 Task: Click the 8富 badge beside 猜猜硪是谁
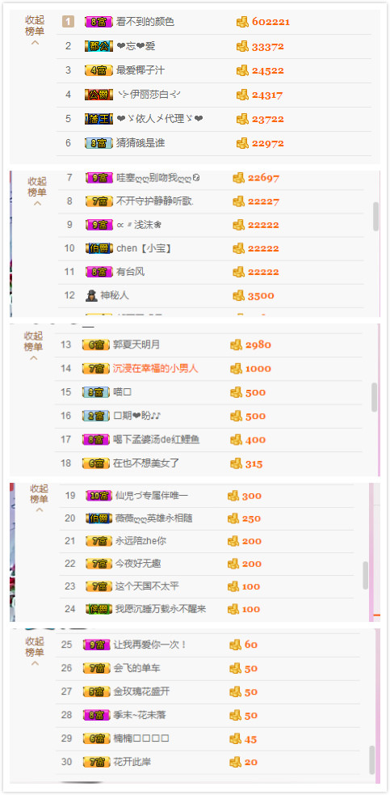click(99, 143)
